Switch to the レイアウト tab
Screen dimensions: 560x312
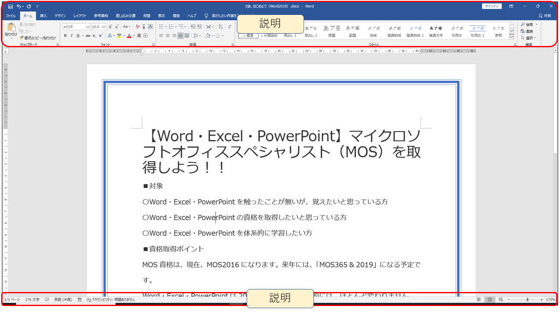[x=80, y=16]
